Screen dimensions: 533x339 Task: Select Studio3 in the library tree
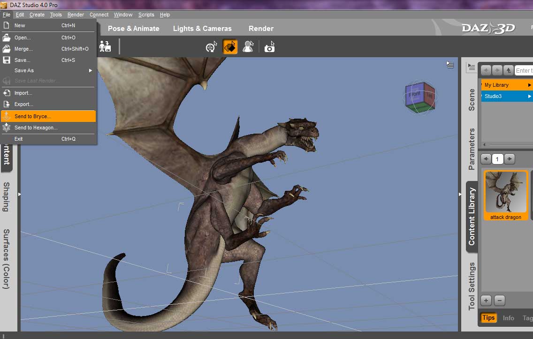click(507, 96)
